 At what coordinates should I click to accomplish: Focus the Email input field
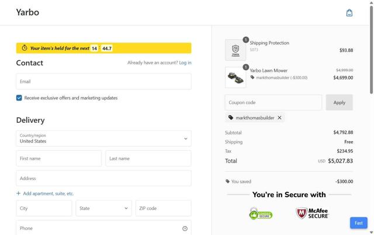click(x=104, y=82)
